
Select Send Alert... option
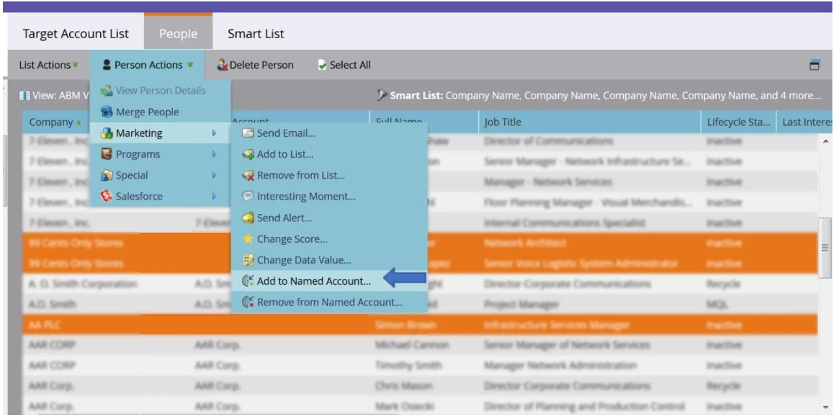coord(329,218)
